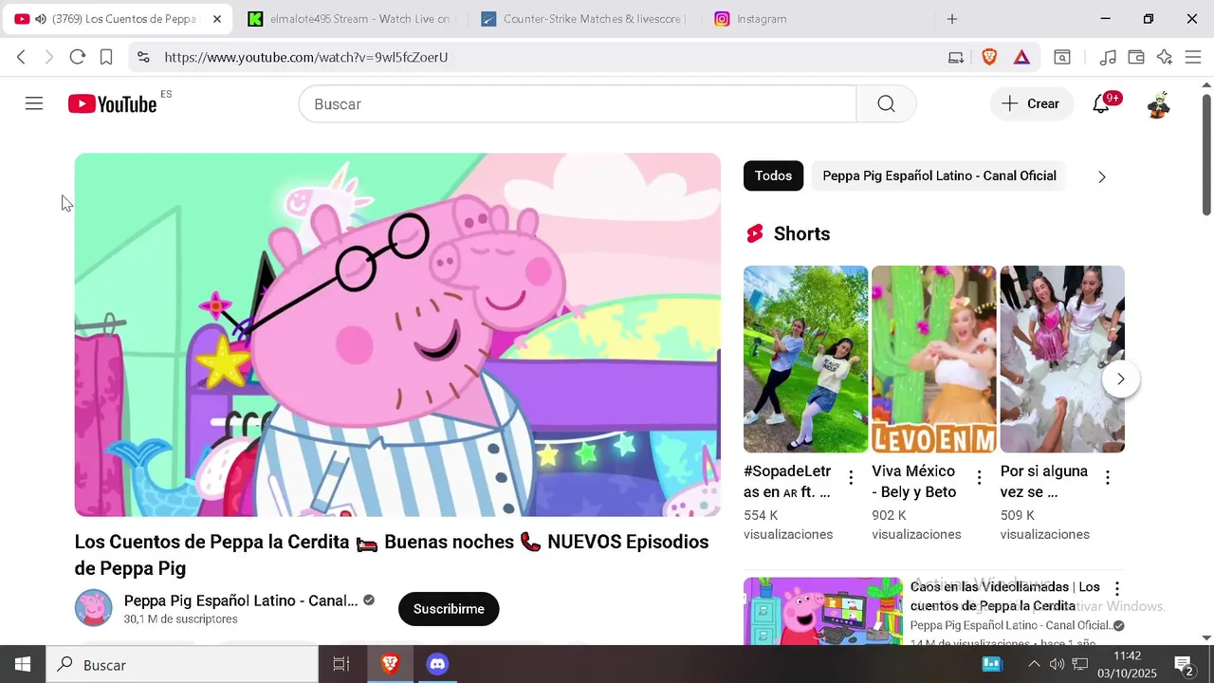Screen dimensions: 1214x683
Task: Open the sidebar search panel icon
Action: (1062, 57)
